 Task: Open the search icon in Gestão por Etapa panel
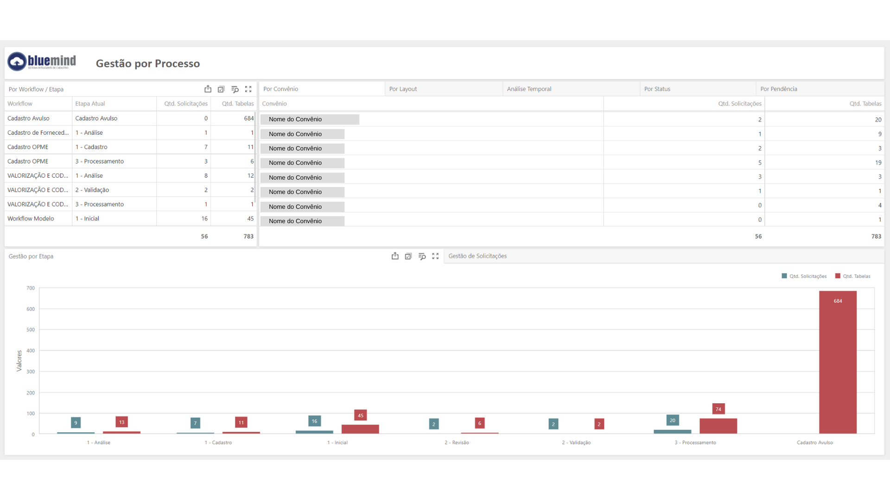422,256
